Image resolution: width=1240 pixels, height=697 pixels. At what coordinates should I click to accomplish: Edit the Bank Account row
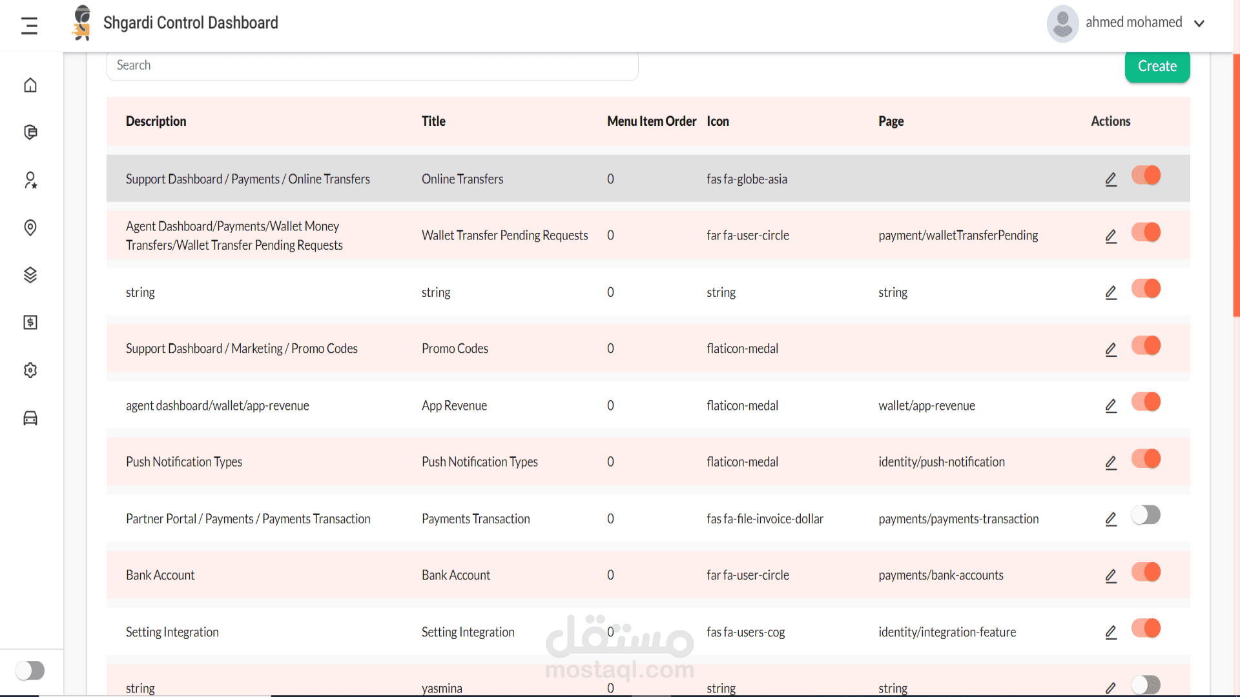point(1111,576)
